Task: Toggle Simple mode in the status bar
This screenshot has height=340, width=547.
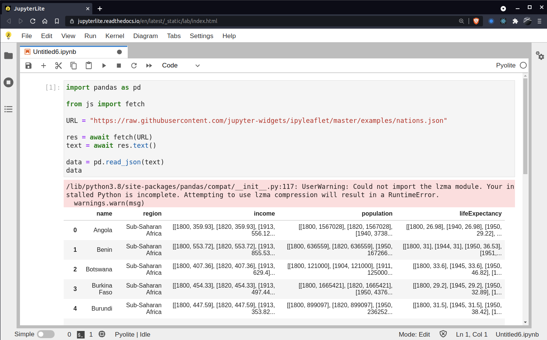Action: click(46, 334)
